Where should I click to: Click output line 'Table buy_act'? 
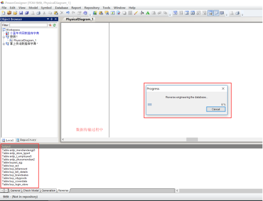(10, 166)
